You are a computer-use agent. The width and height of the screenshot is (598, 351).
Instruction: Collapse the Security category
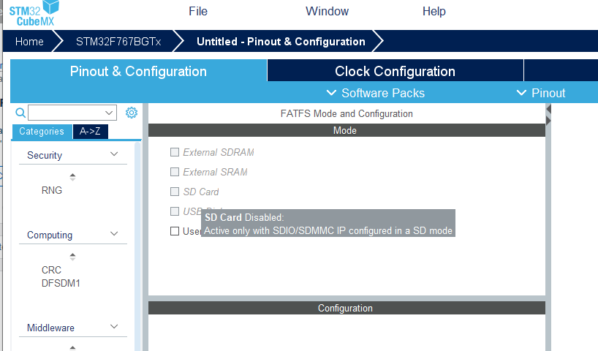tap(113, 154)
